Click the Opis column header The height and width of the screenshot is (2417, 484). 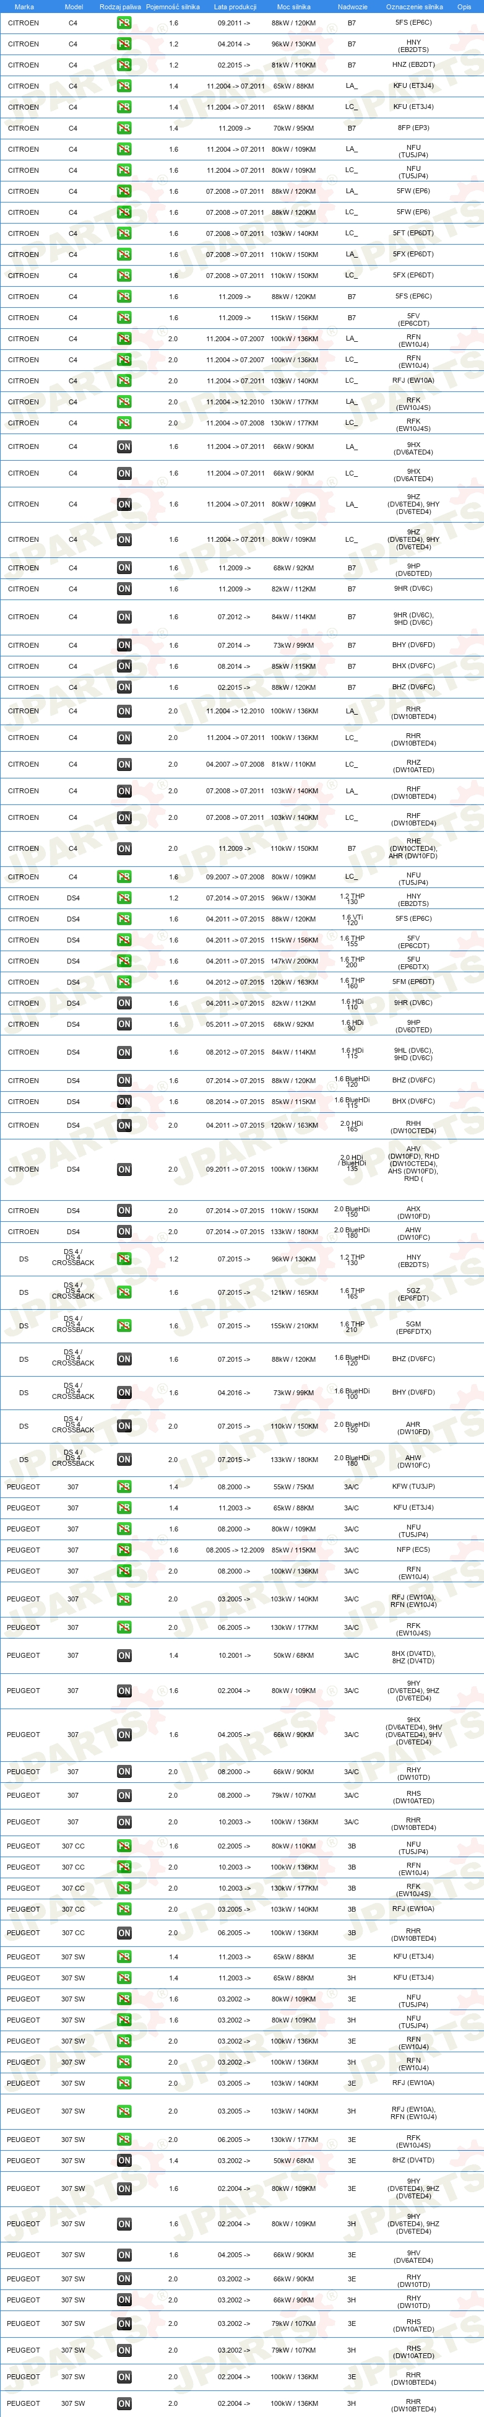(464, 7)
